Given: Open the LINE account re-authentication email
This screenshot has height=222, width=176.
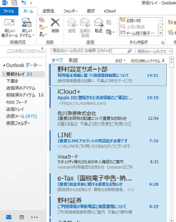Looking at the screenshot, I should coord(108,141).
